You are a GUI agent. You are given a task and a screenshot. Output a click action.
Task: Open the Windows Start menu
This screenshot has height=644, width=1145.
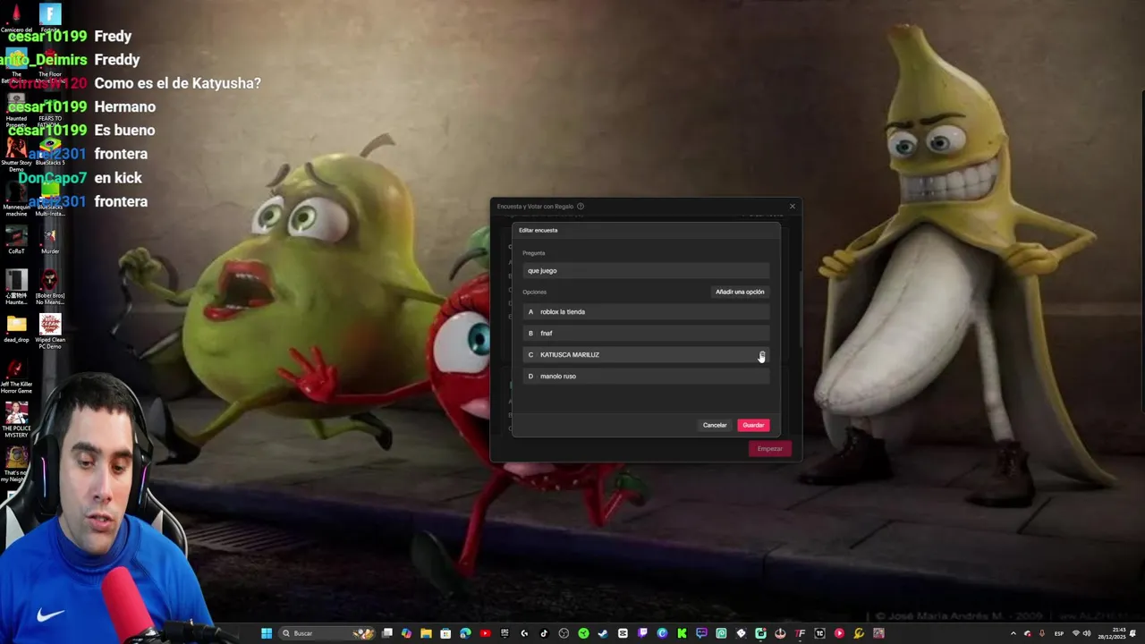coord(267,633)
